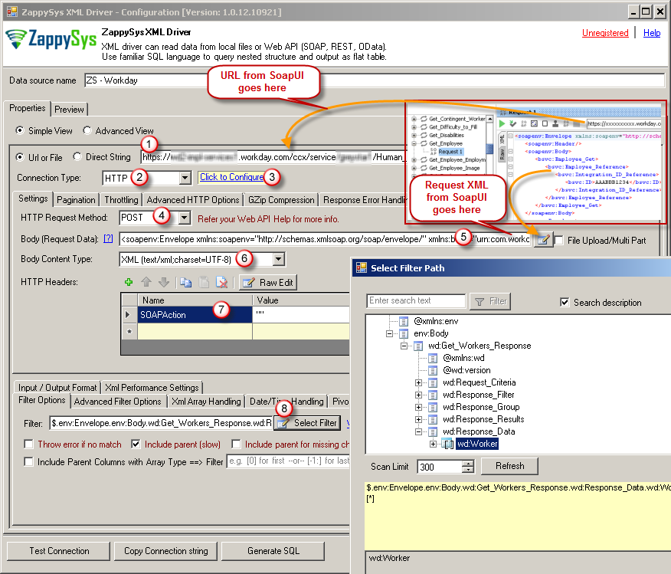Click the move header down arrow icon
671x574 pixels.
(162, 283)
